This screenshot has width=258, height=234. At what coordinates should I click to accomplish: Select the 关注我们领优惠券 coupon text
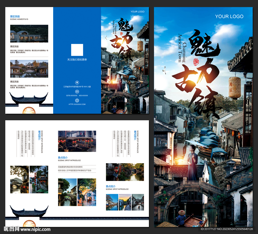pos(77,60)
